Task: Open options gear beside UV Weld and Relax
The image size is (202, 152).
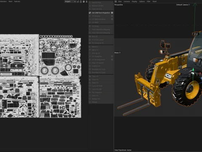Action: coord(112,19)
